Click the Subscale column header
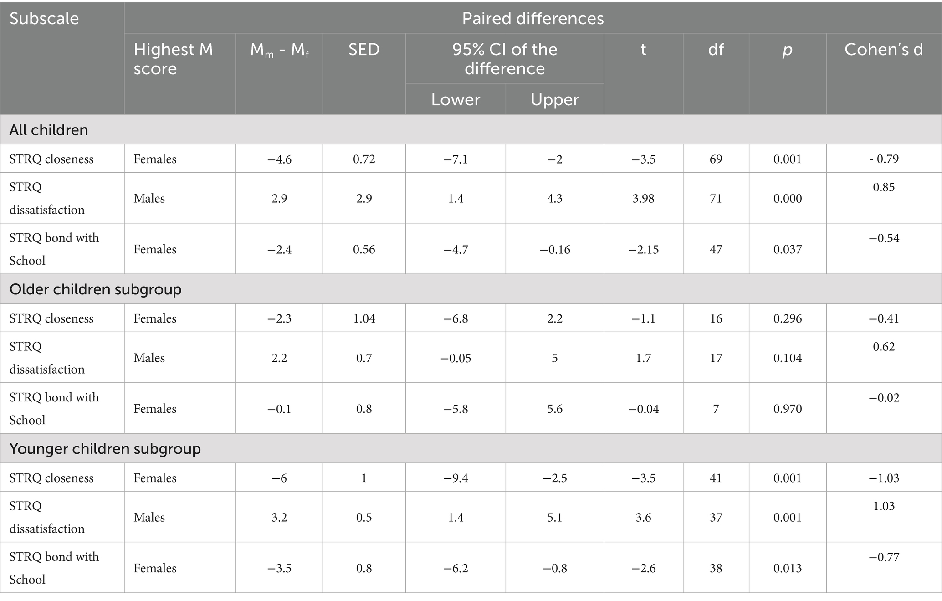942x601 pixels. coord(44,19)
